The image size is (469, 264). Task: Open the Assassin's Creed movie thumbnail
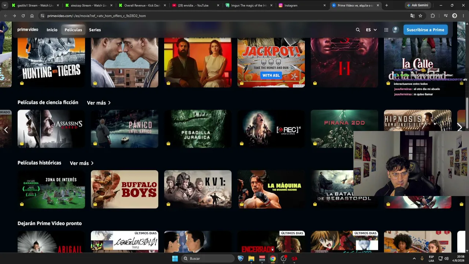pos(51,129)
